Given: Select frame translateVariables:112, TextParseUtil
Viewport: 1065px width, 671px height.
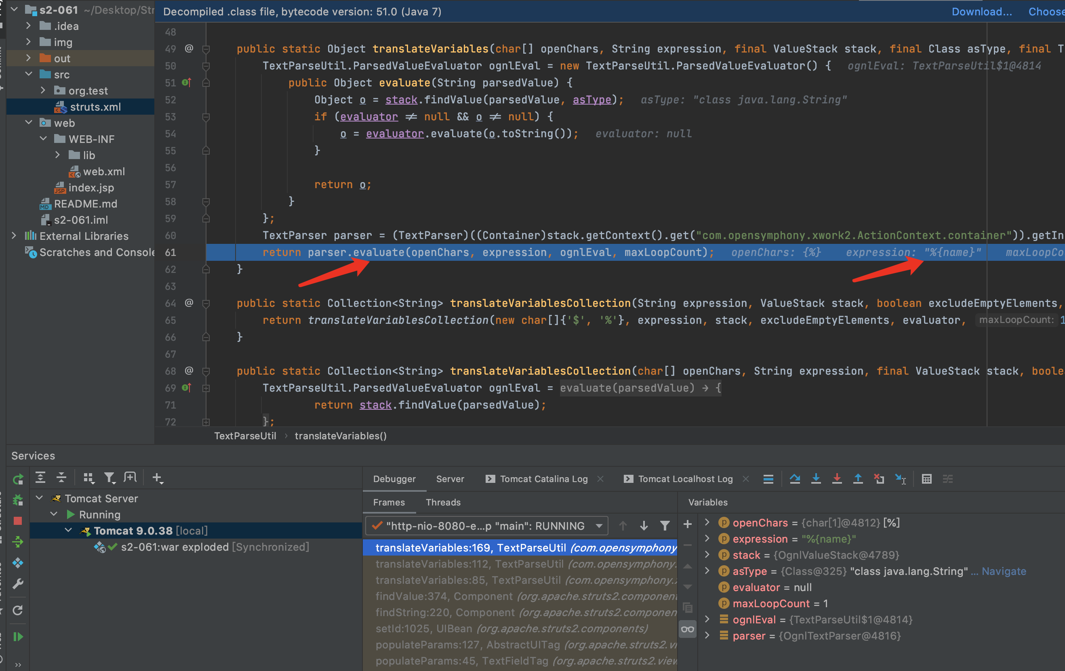Looking at the screenshot, I should coord(520,564).
